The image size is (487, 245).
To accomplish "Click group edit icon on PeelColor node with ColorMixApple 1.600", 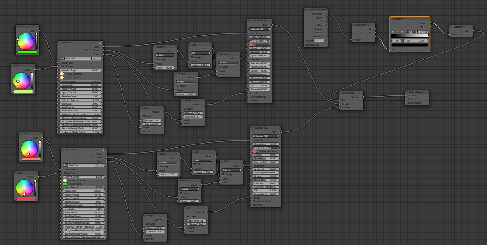I will tap(104, 150).
